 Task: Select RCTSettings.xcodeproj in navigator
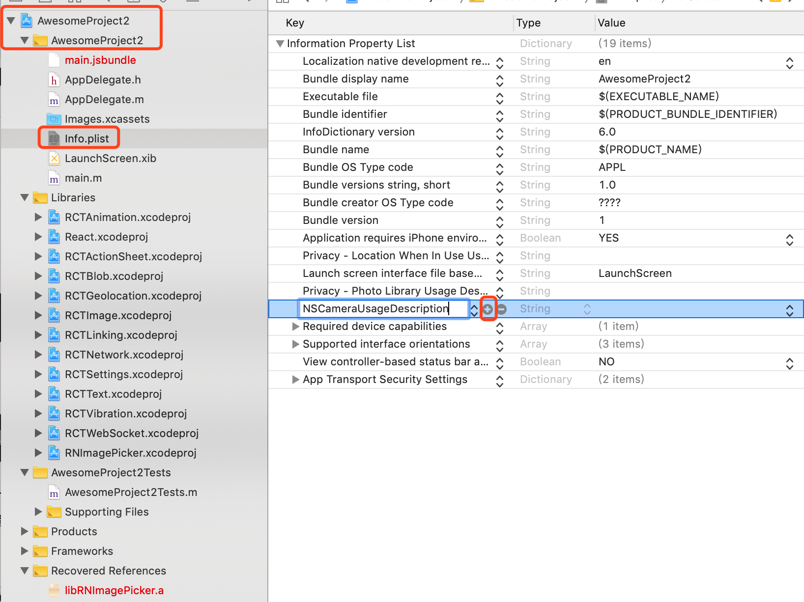click(x=124, y=374)
